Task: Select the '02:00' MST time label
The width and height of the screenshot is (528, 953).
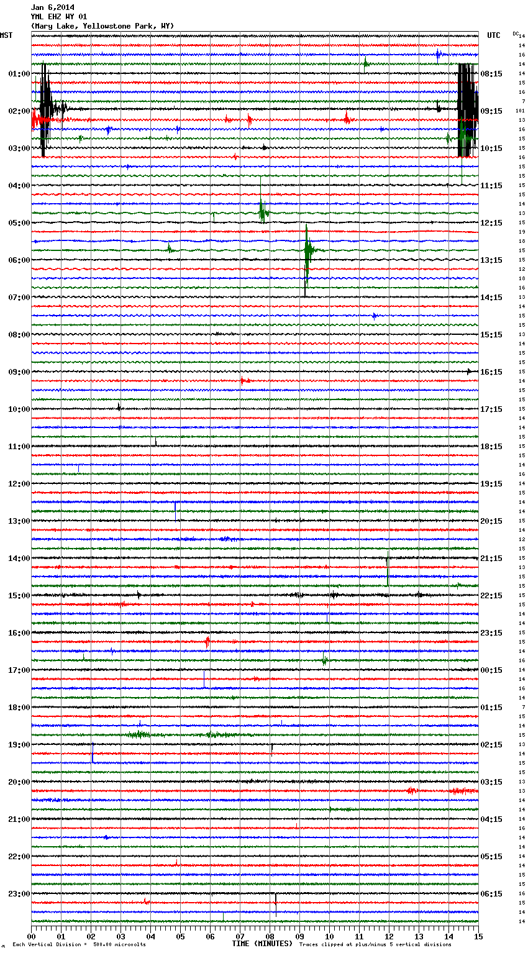Action: point(19,111)
